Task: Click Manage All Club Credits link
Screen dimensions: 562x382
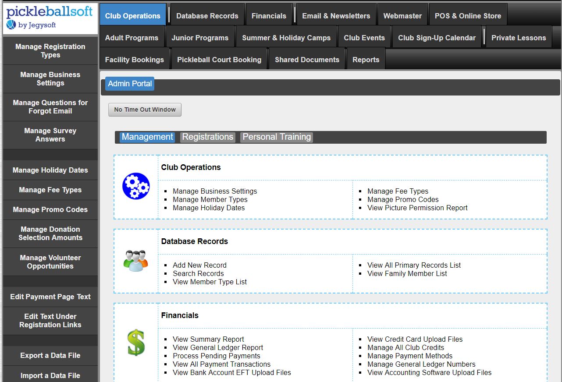Action: (405, 347)
